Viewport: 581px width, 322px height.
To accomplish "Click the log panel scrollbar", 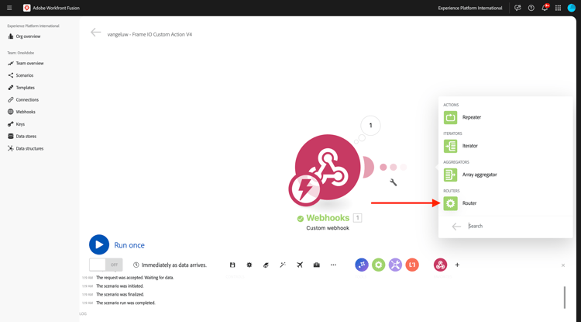I will (564, 297).
